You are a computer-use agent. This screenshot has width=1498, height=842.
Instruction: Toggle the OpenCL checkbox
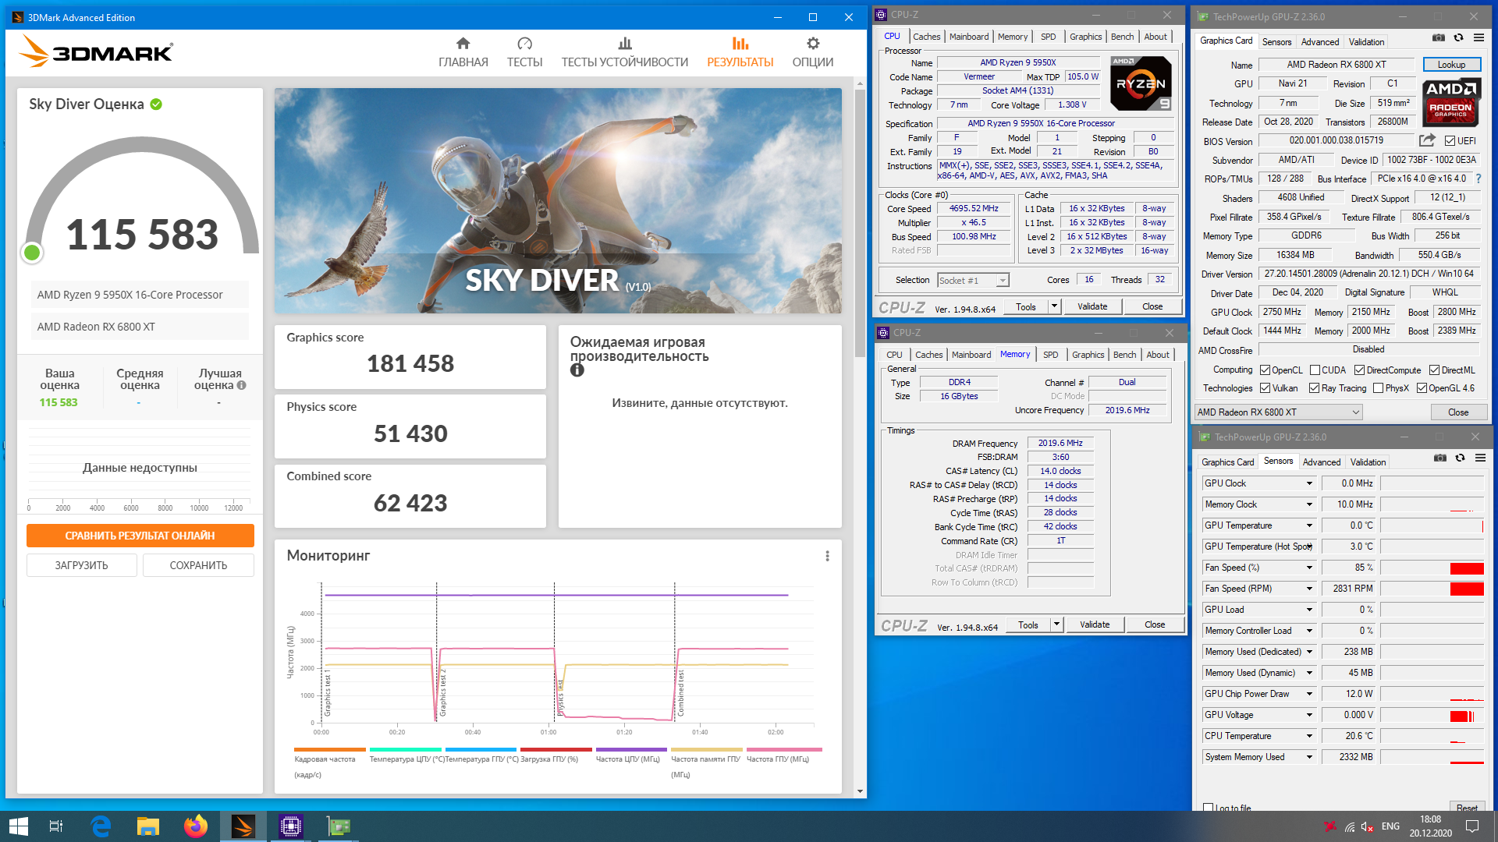[1265, 370]
